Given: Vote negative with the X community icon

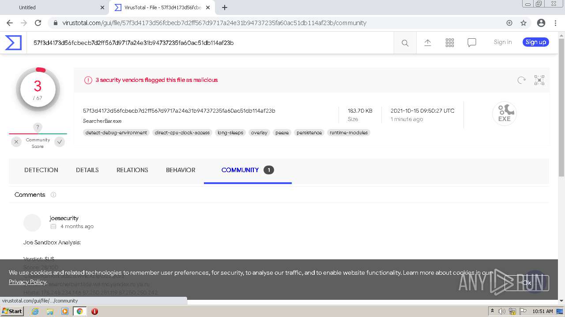Looking at the screenshot, I should pos(16,142).
